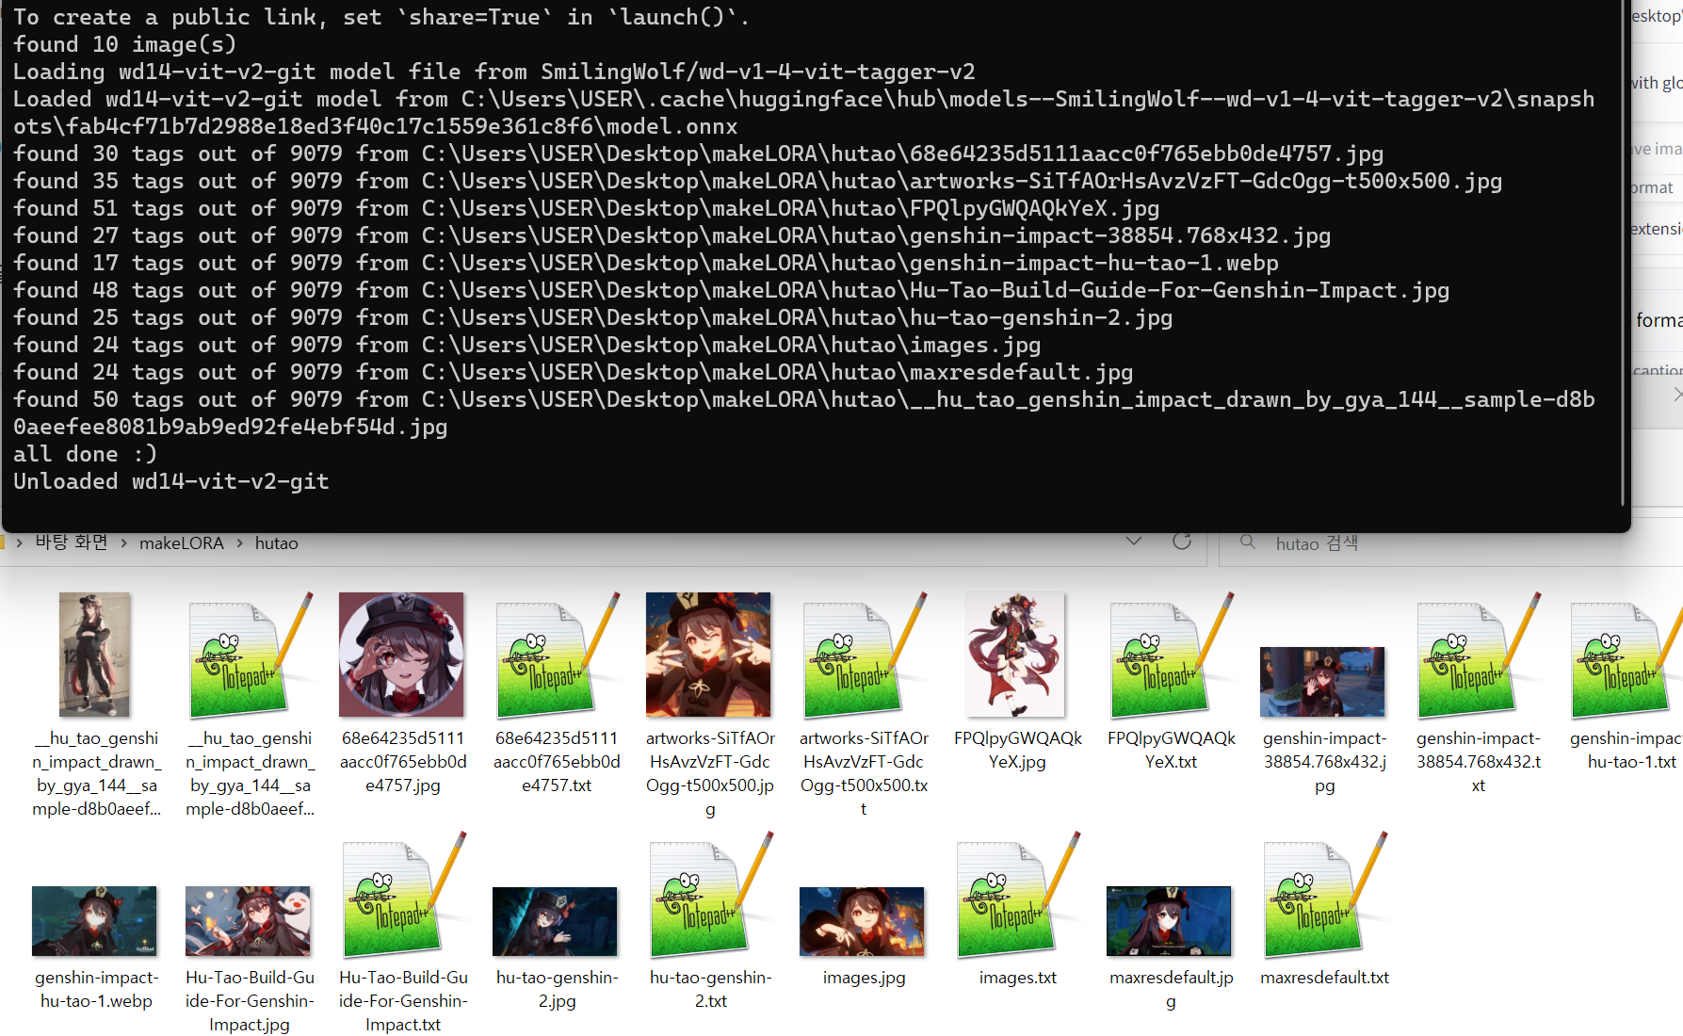Click the 'images.txt' file name label
This screenshot has width=1683, height=1036.
[1017, 978]
